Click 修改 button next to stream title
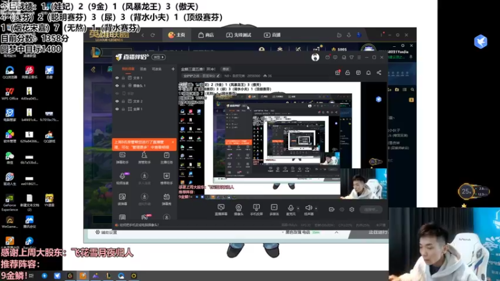This screenshot has width=500, height=281. pyautogui.click(x=226, y=69)
